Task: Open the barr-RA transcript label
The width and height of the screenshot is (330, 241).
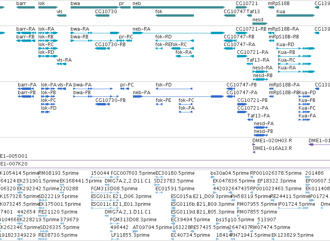Action: [x=26, y=29]
